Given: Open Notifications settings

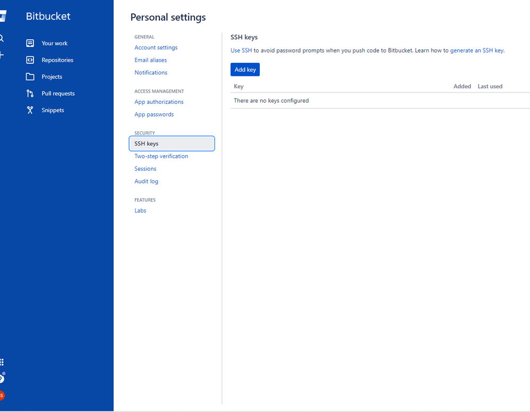Looking at the screenshot, I should pos(151,72).
